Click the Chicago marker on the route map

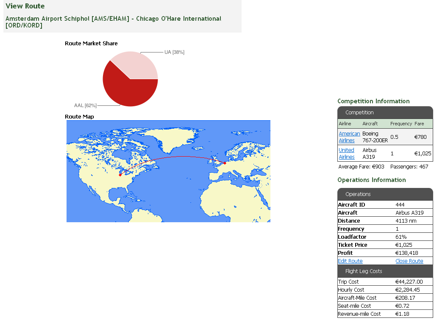coord(120,175)
